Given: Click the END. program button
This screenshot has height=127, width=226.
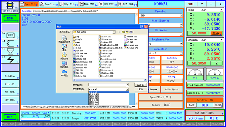Looking at the screenshot, I should click(x=10, y=19).
